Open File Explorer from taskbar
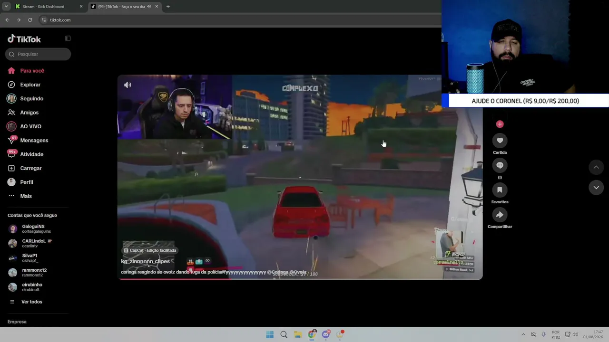609x342 pixels. click(298, 334)
